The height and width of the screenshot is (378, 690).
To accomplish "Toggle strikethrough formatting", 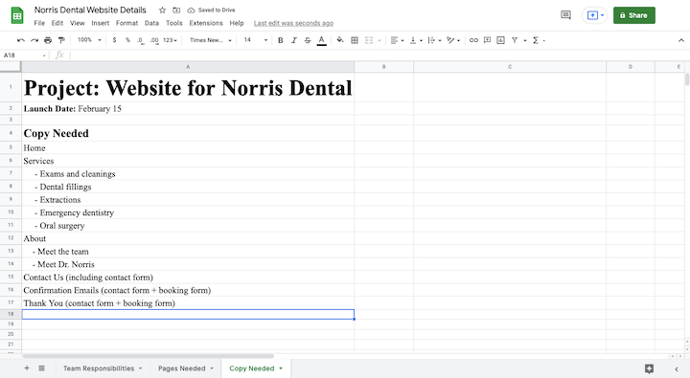I will [308, 40].
